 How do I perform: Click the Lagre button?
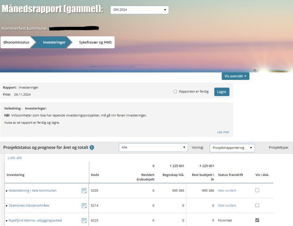221,91
